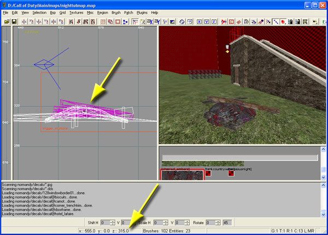This screenshot has width=328, height=235.
Task: Click the Shift H spinner arrows
Action: point(113,222)
